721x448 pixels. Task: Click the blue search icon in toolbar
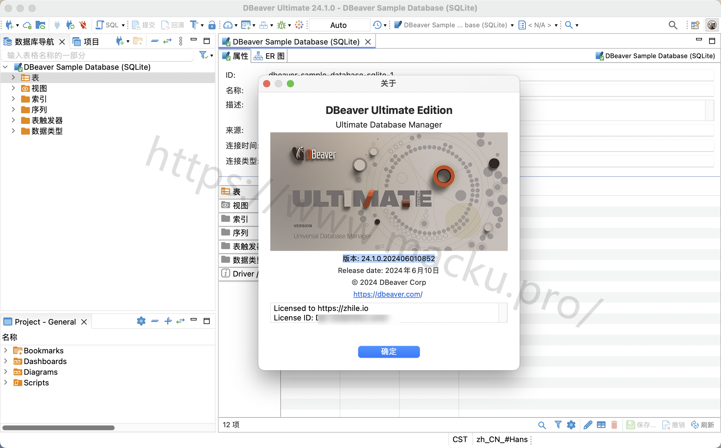tap(569, 25)
